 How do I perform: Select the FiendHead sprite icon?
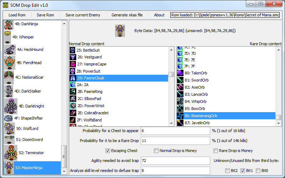pyautogui.click(x=10, y=63)
